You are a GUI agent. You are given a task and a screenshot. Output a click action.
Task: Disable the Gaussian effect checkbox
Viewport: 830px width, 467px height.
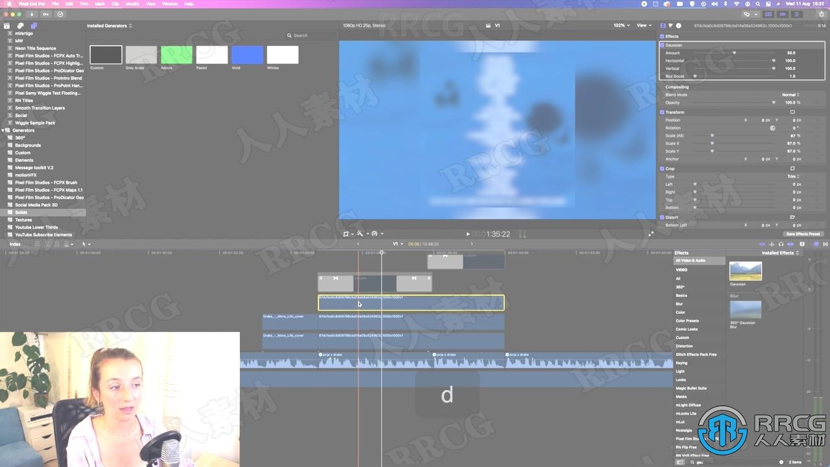click(662, 45)
